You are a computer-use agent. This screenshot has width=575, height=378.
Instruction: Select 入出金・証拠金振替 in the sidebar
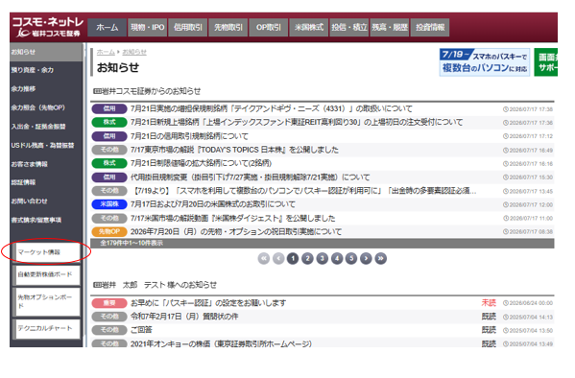click(x=46, y=127)
